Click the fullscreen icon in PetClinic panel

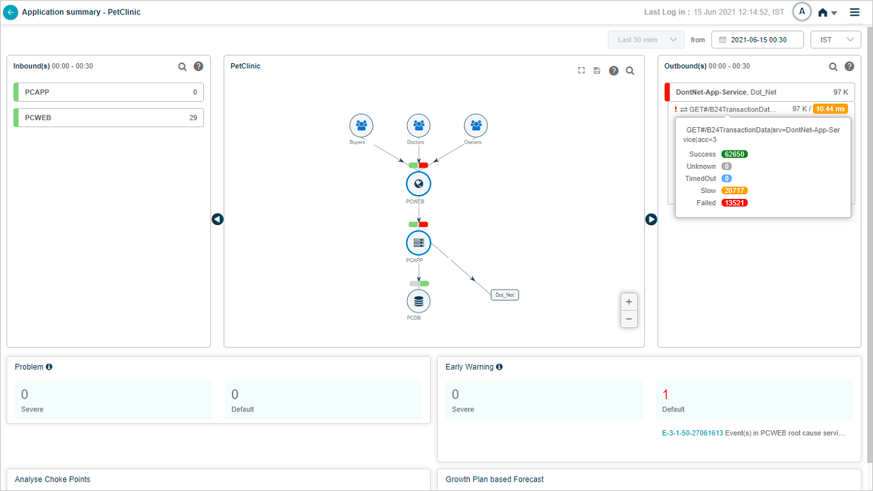point(581,70)
